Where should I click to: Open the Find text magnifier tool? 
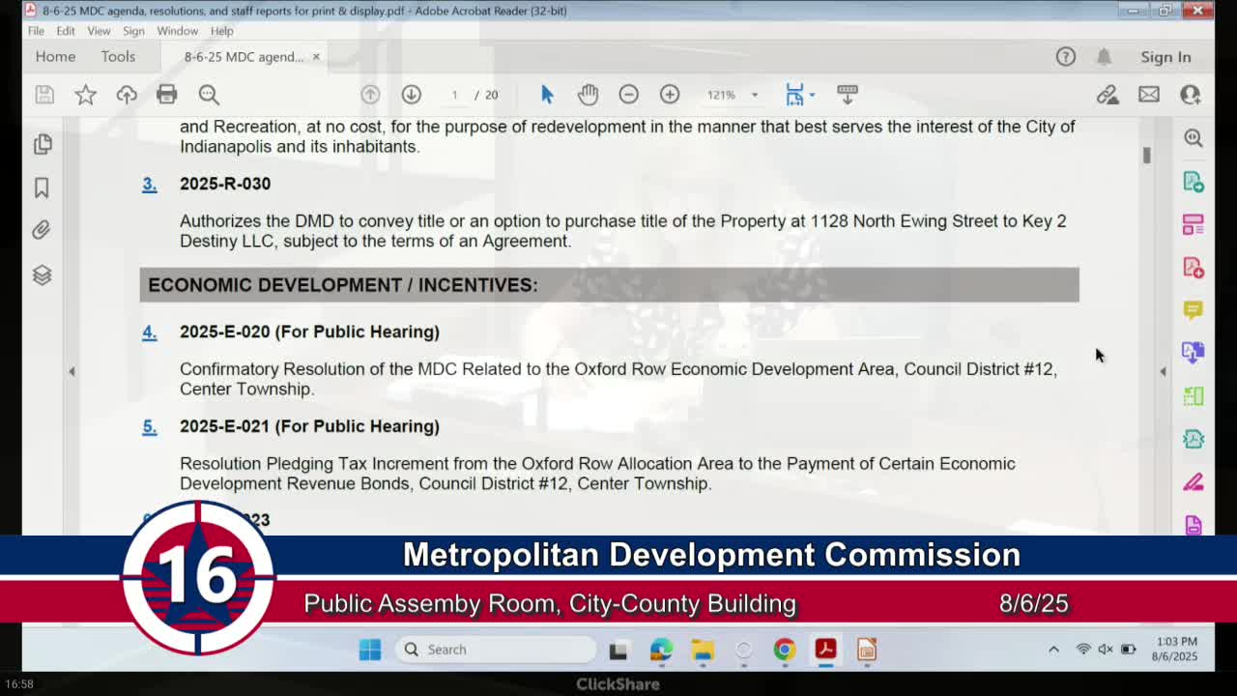(x=209, y=95)
